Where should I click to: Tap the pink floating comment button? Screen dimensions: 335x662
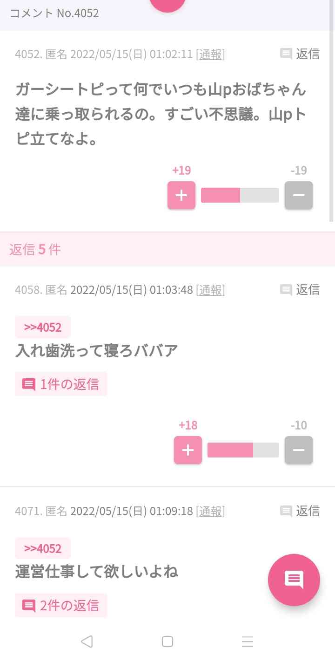click(x=294, y=580)
